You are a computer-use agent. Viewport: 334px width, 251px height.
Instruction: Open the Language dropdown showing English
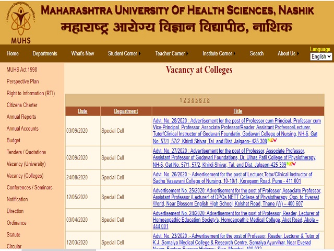coord(321,56)
